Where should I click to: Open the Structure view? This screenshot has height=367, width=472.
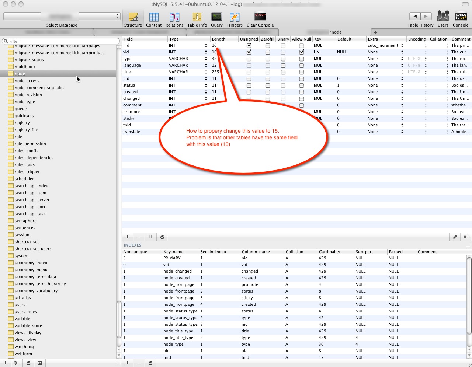[133, 20]
